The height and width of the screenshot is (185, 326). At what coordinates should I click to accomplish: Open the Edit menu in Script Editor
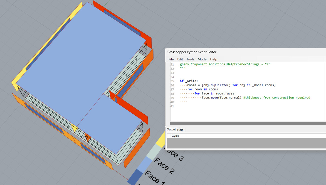tap(180, 59)
